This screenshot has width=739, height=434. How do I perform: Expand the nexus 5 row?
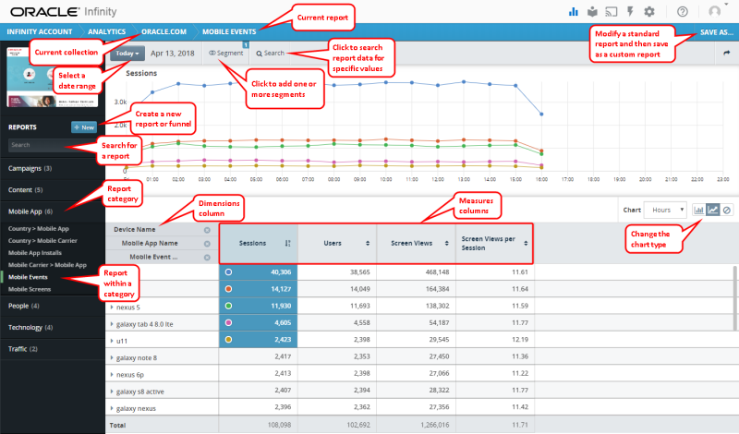coord(112,307)
